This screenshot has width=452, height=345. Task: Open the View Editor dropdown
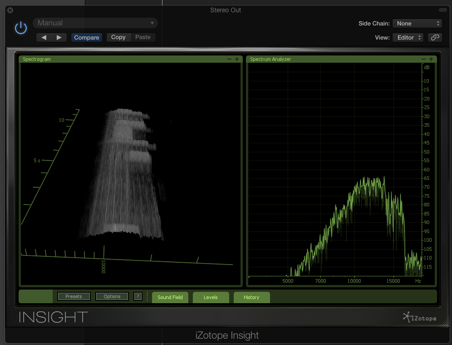[408, 38]
